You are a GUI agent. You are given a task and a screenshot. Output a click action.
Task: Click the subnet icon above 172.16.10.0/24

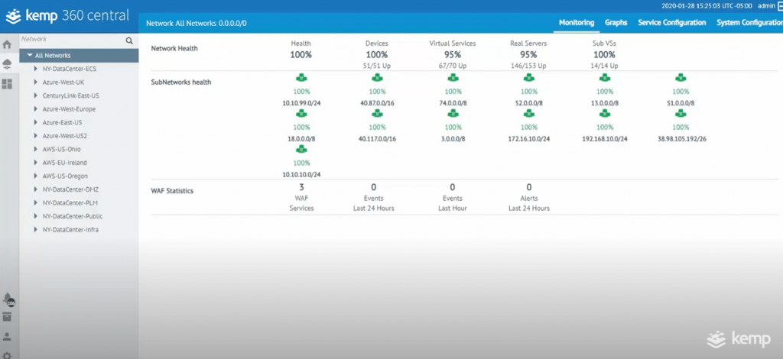529,114
